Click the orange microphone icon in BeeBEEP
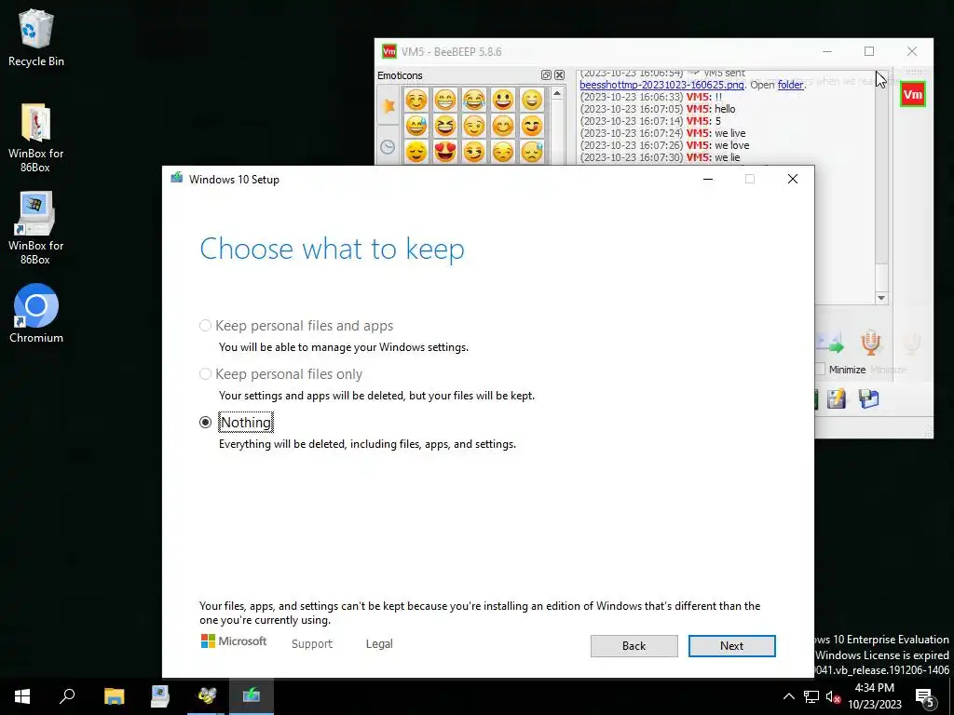This screenshot has width=954, height=715. coord(871,343)
